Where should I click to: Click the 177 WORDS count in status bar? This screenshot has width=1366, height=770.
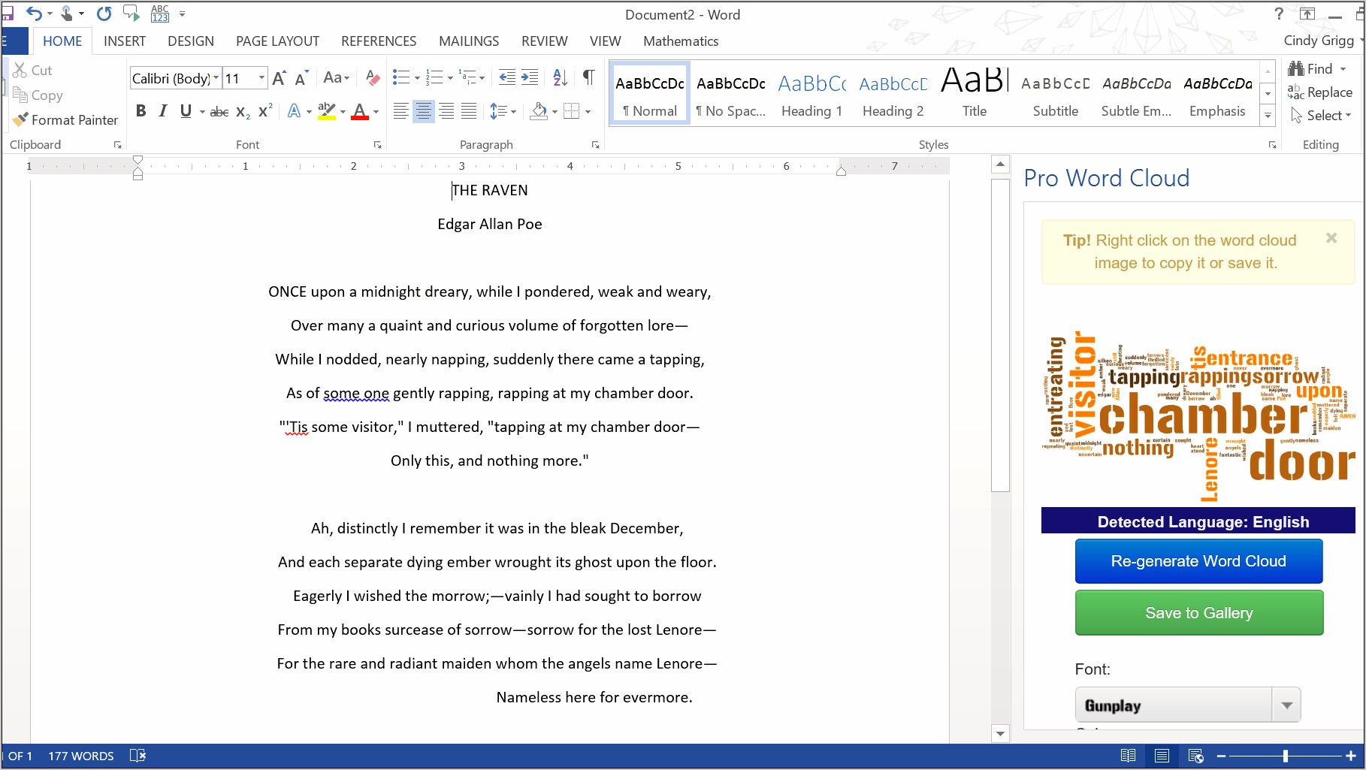81,756
